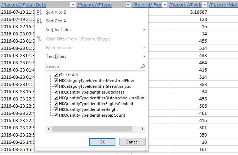Uncheck HKQuantityTypeIdentifierBodyMass checkbox
The height and width of the screenshot is (155, 238).
tap(56, 92)
